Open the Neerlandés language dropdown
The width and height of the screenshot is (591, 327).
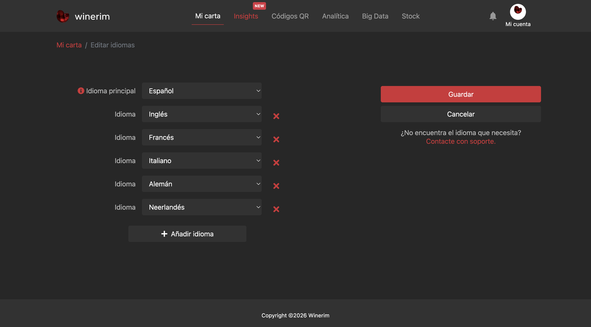[x=202, y=207]
